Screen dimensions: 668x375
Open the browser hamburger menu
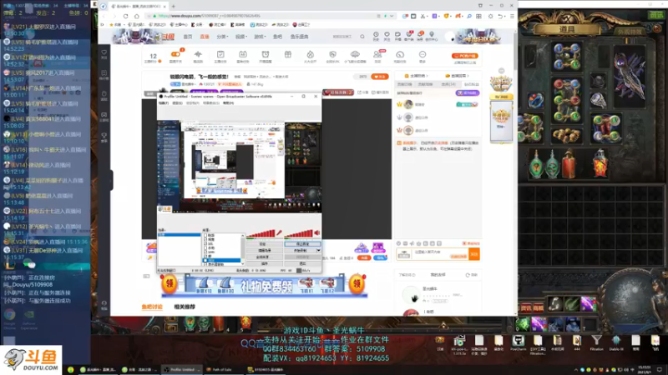point(512,16)
